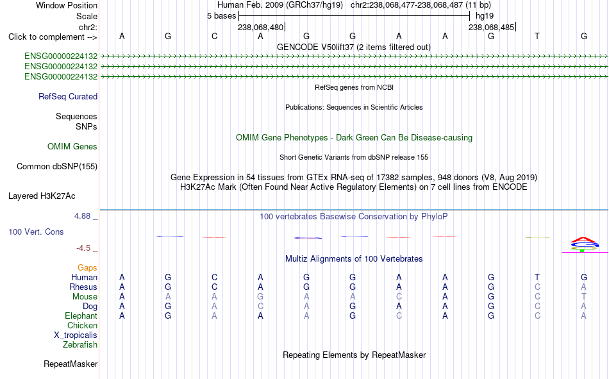The image size is (609, 379).
Task: Click the '5 bases' scale text
Action: coord(221,16)
